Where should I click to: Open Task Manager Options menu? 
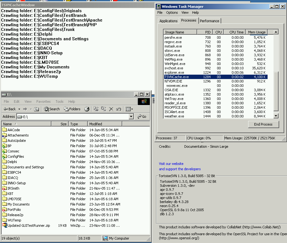click(x=172, y=12)
